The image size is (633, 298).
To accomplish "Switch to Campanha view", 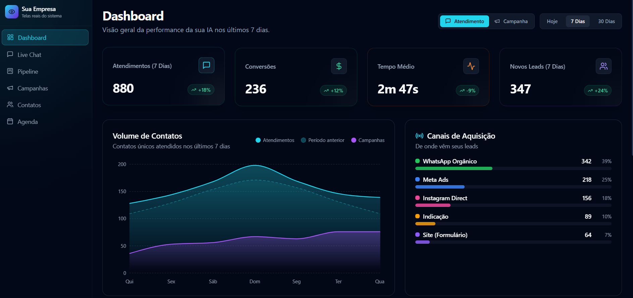I will (x=511, y=21).
